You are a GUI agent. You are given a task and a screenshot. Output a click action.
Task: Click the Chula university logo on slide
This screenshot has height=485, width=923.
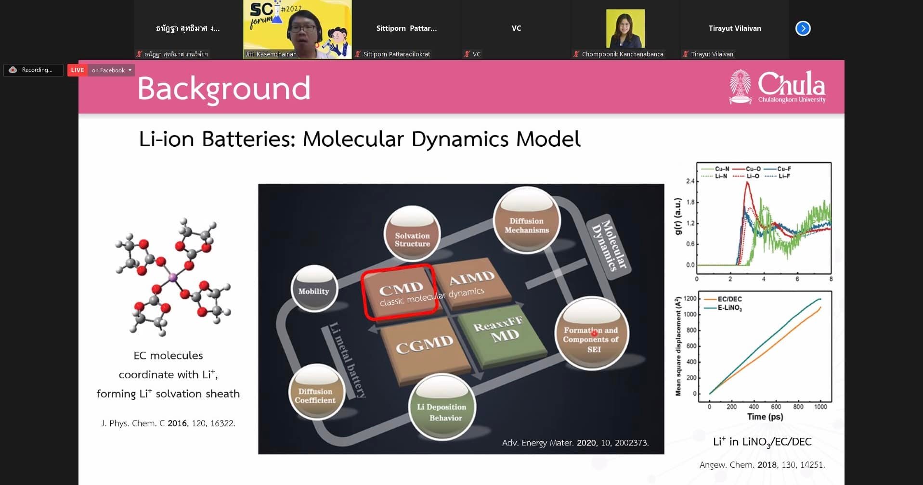(777, 87)
